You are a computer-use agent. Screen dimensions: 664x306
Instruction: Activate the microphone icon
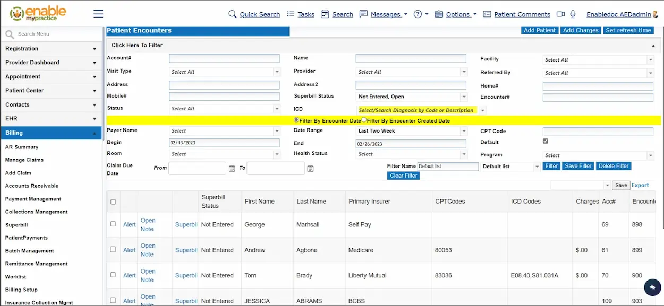click(x=573, y=14)
